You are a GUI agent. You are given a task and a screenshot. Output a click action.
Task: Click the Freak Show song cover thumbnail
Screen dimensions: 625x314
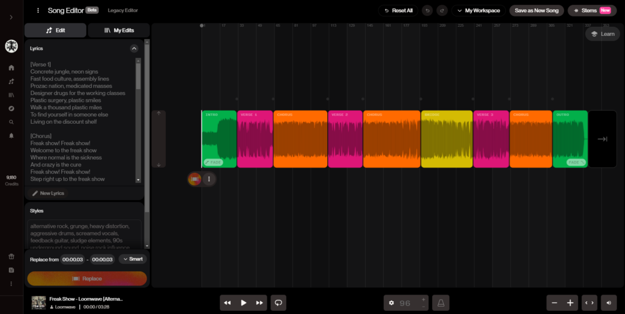pos(38,302)
